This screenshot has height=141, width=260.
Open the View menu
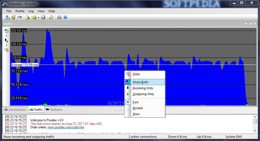tap(41, 11)
